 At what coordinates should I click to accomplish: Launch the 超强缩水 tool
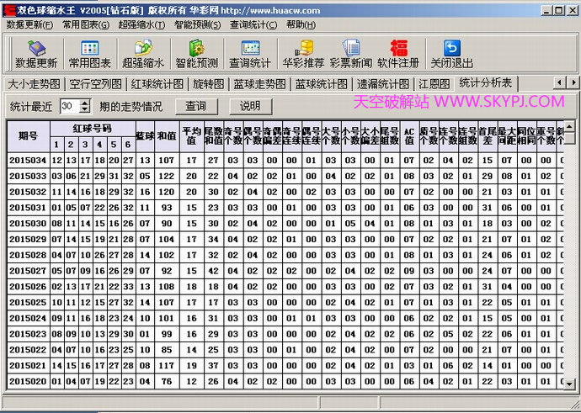pyautogui.click(x=144, y=54)
